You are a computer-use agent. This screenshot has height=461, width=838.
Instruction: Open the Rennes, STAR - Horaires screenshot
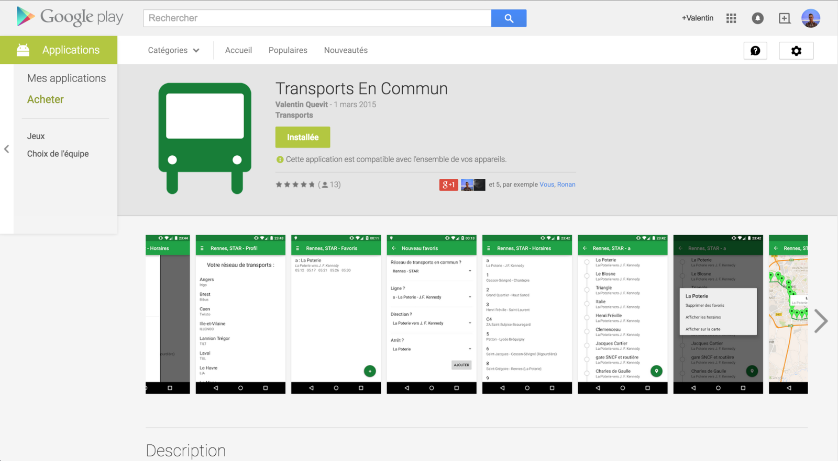tap(527, 314)
